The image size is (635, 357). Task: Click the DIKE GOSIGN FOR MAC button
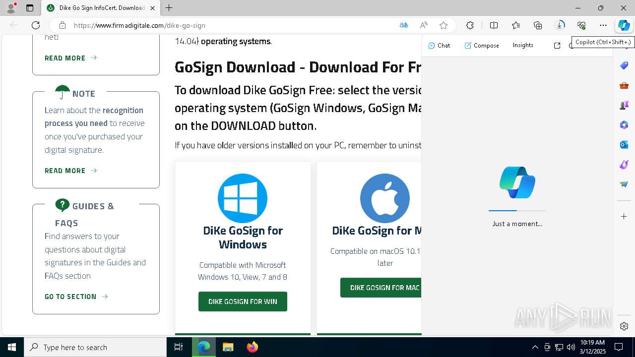pos(381,288)
